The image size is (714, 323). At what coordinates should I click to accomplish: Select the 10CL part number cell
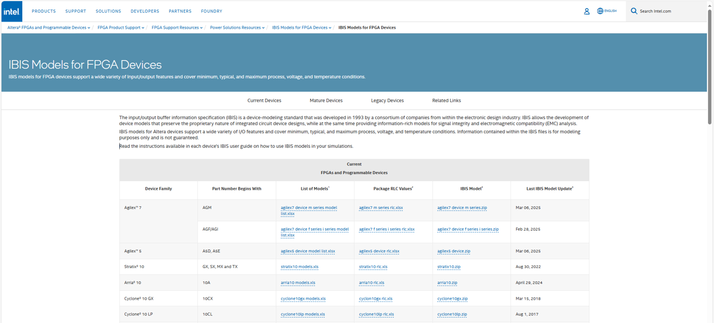236,314
